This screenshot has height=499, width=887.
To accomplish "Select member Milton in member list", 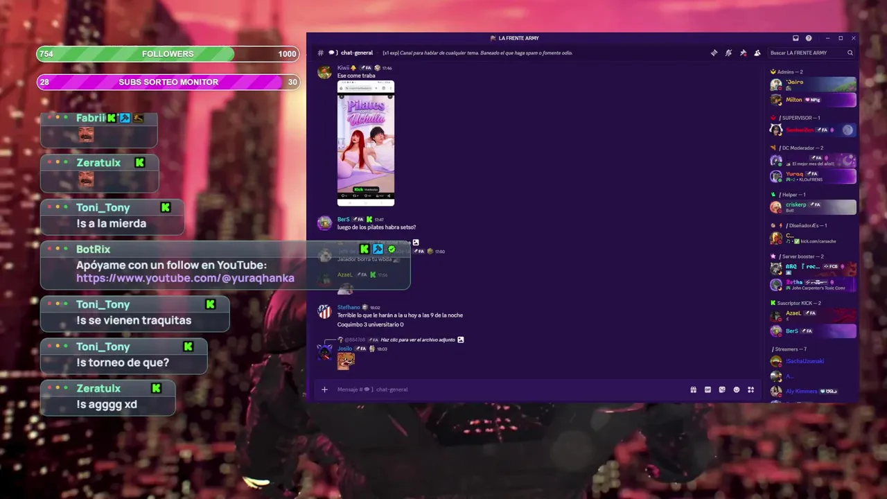I will (813, 100).
